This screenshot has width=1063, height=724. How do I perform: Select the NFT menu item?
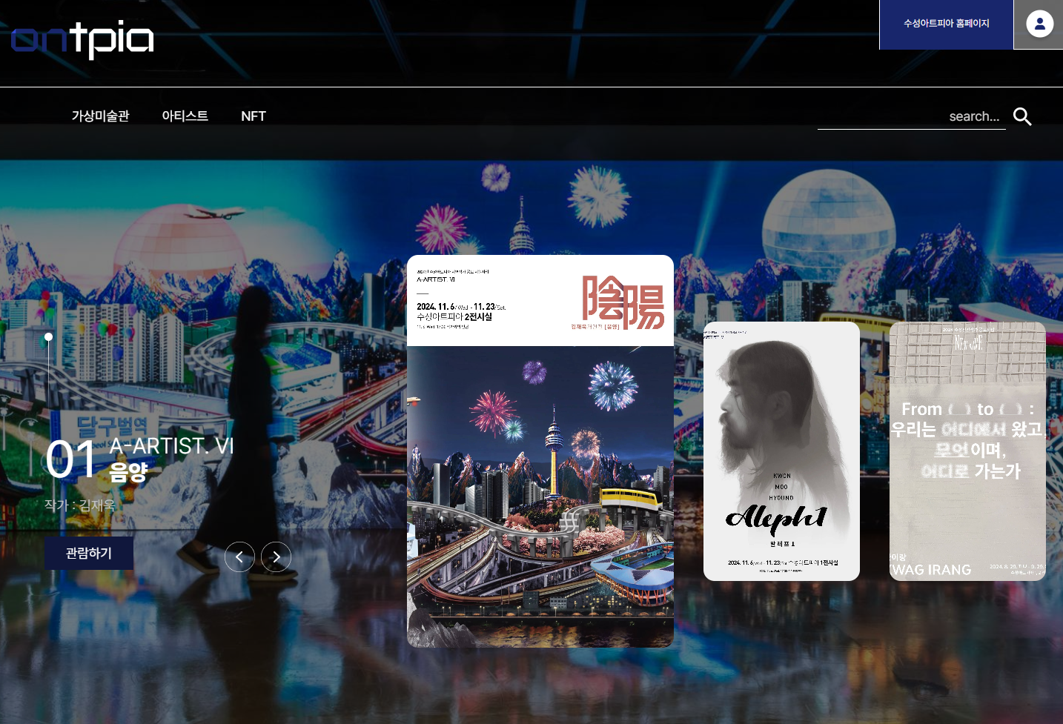click(253, 116)
